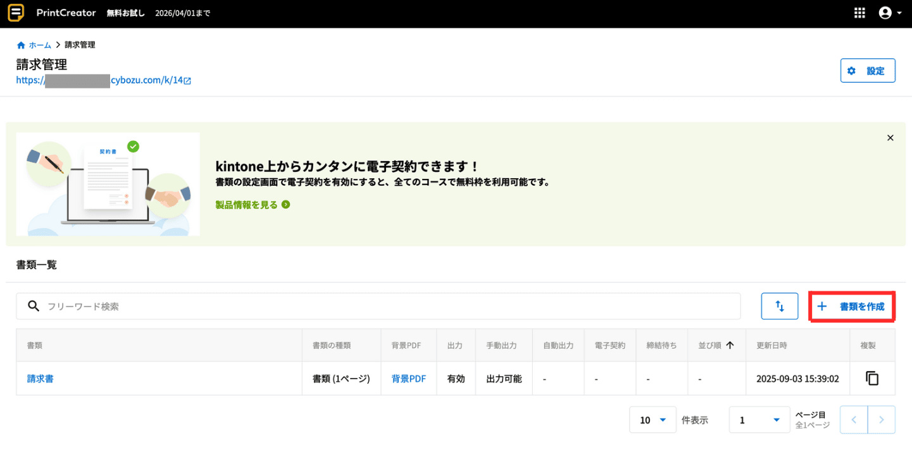
Task: Click the 締結待ち column header
Action: 661,346
